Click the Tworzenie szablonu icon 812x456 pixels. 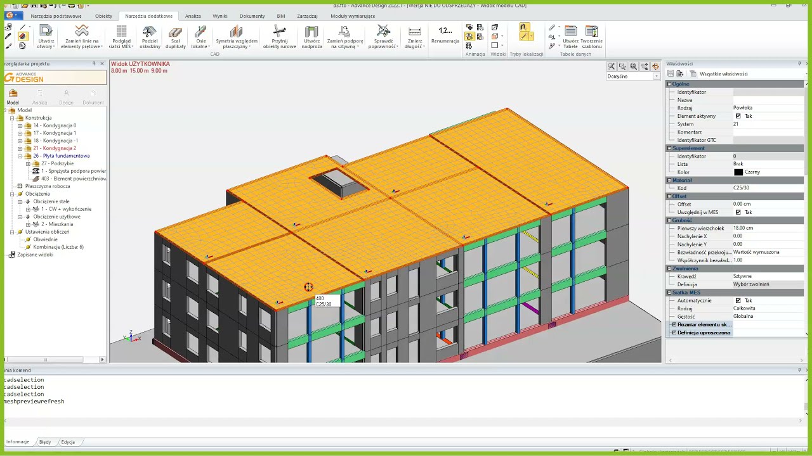[591, 37]
